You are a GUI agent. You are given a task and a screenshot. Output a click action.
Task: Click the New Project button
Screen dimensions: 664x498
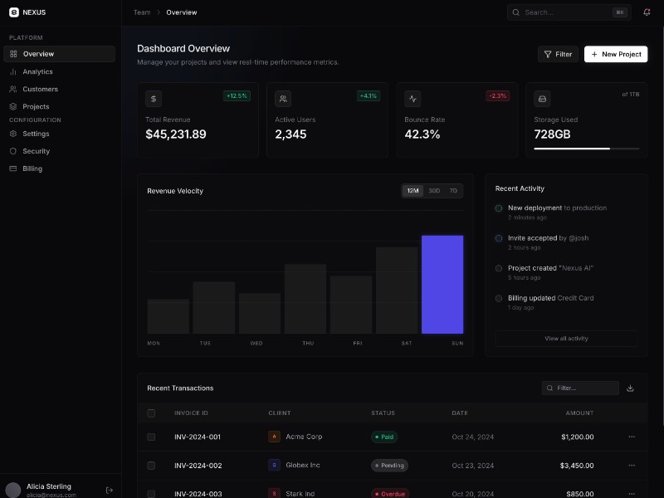(x=616, y=54)
